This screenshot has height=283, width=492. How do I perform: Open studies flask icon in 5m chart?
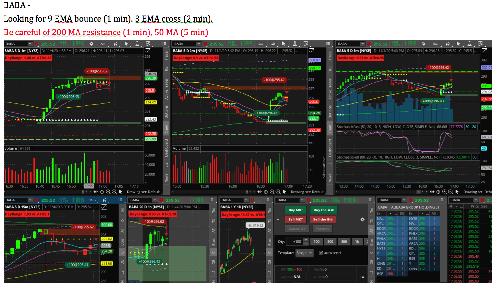coord(469,44)
